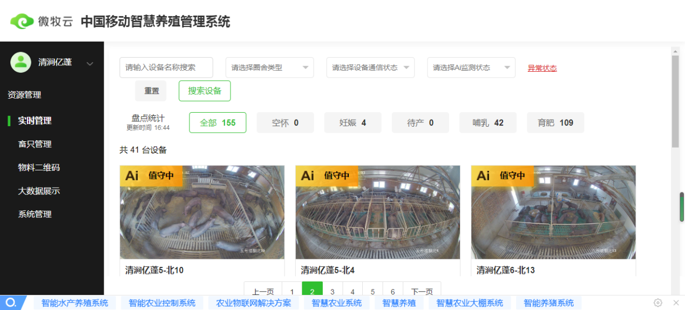Image resolution: width=685 pixels, height=310 pixels.
Task: Open the 请选择圈舍类型 dropdown
Action: [269, 67]
